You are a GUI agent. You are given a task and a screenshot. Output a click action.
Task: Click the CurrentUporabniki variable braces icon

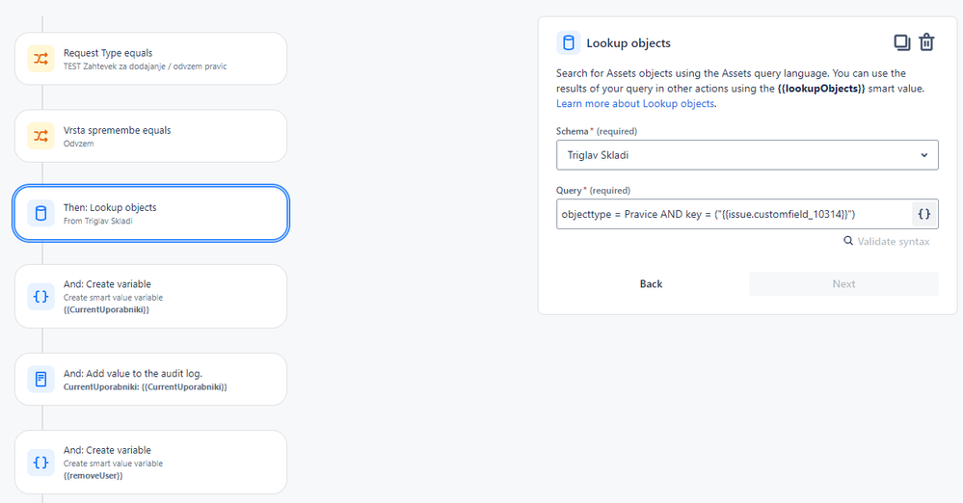[x=40, y=297]
